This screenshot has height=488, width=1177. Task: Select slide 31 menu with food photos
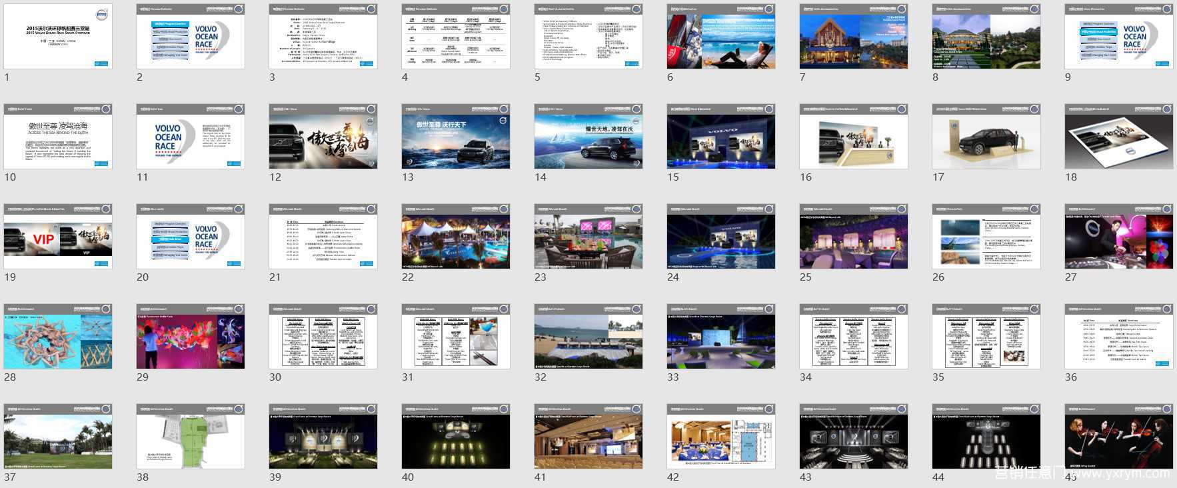pyautogui.click(x=456, y=336)
